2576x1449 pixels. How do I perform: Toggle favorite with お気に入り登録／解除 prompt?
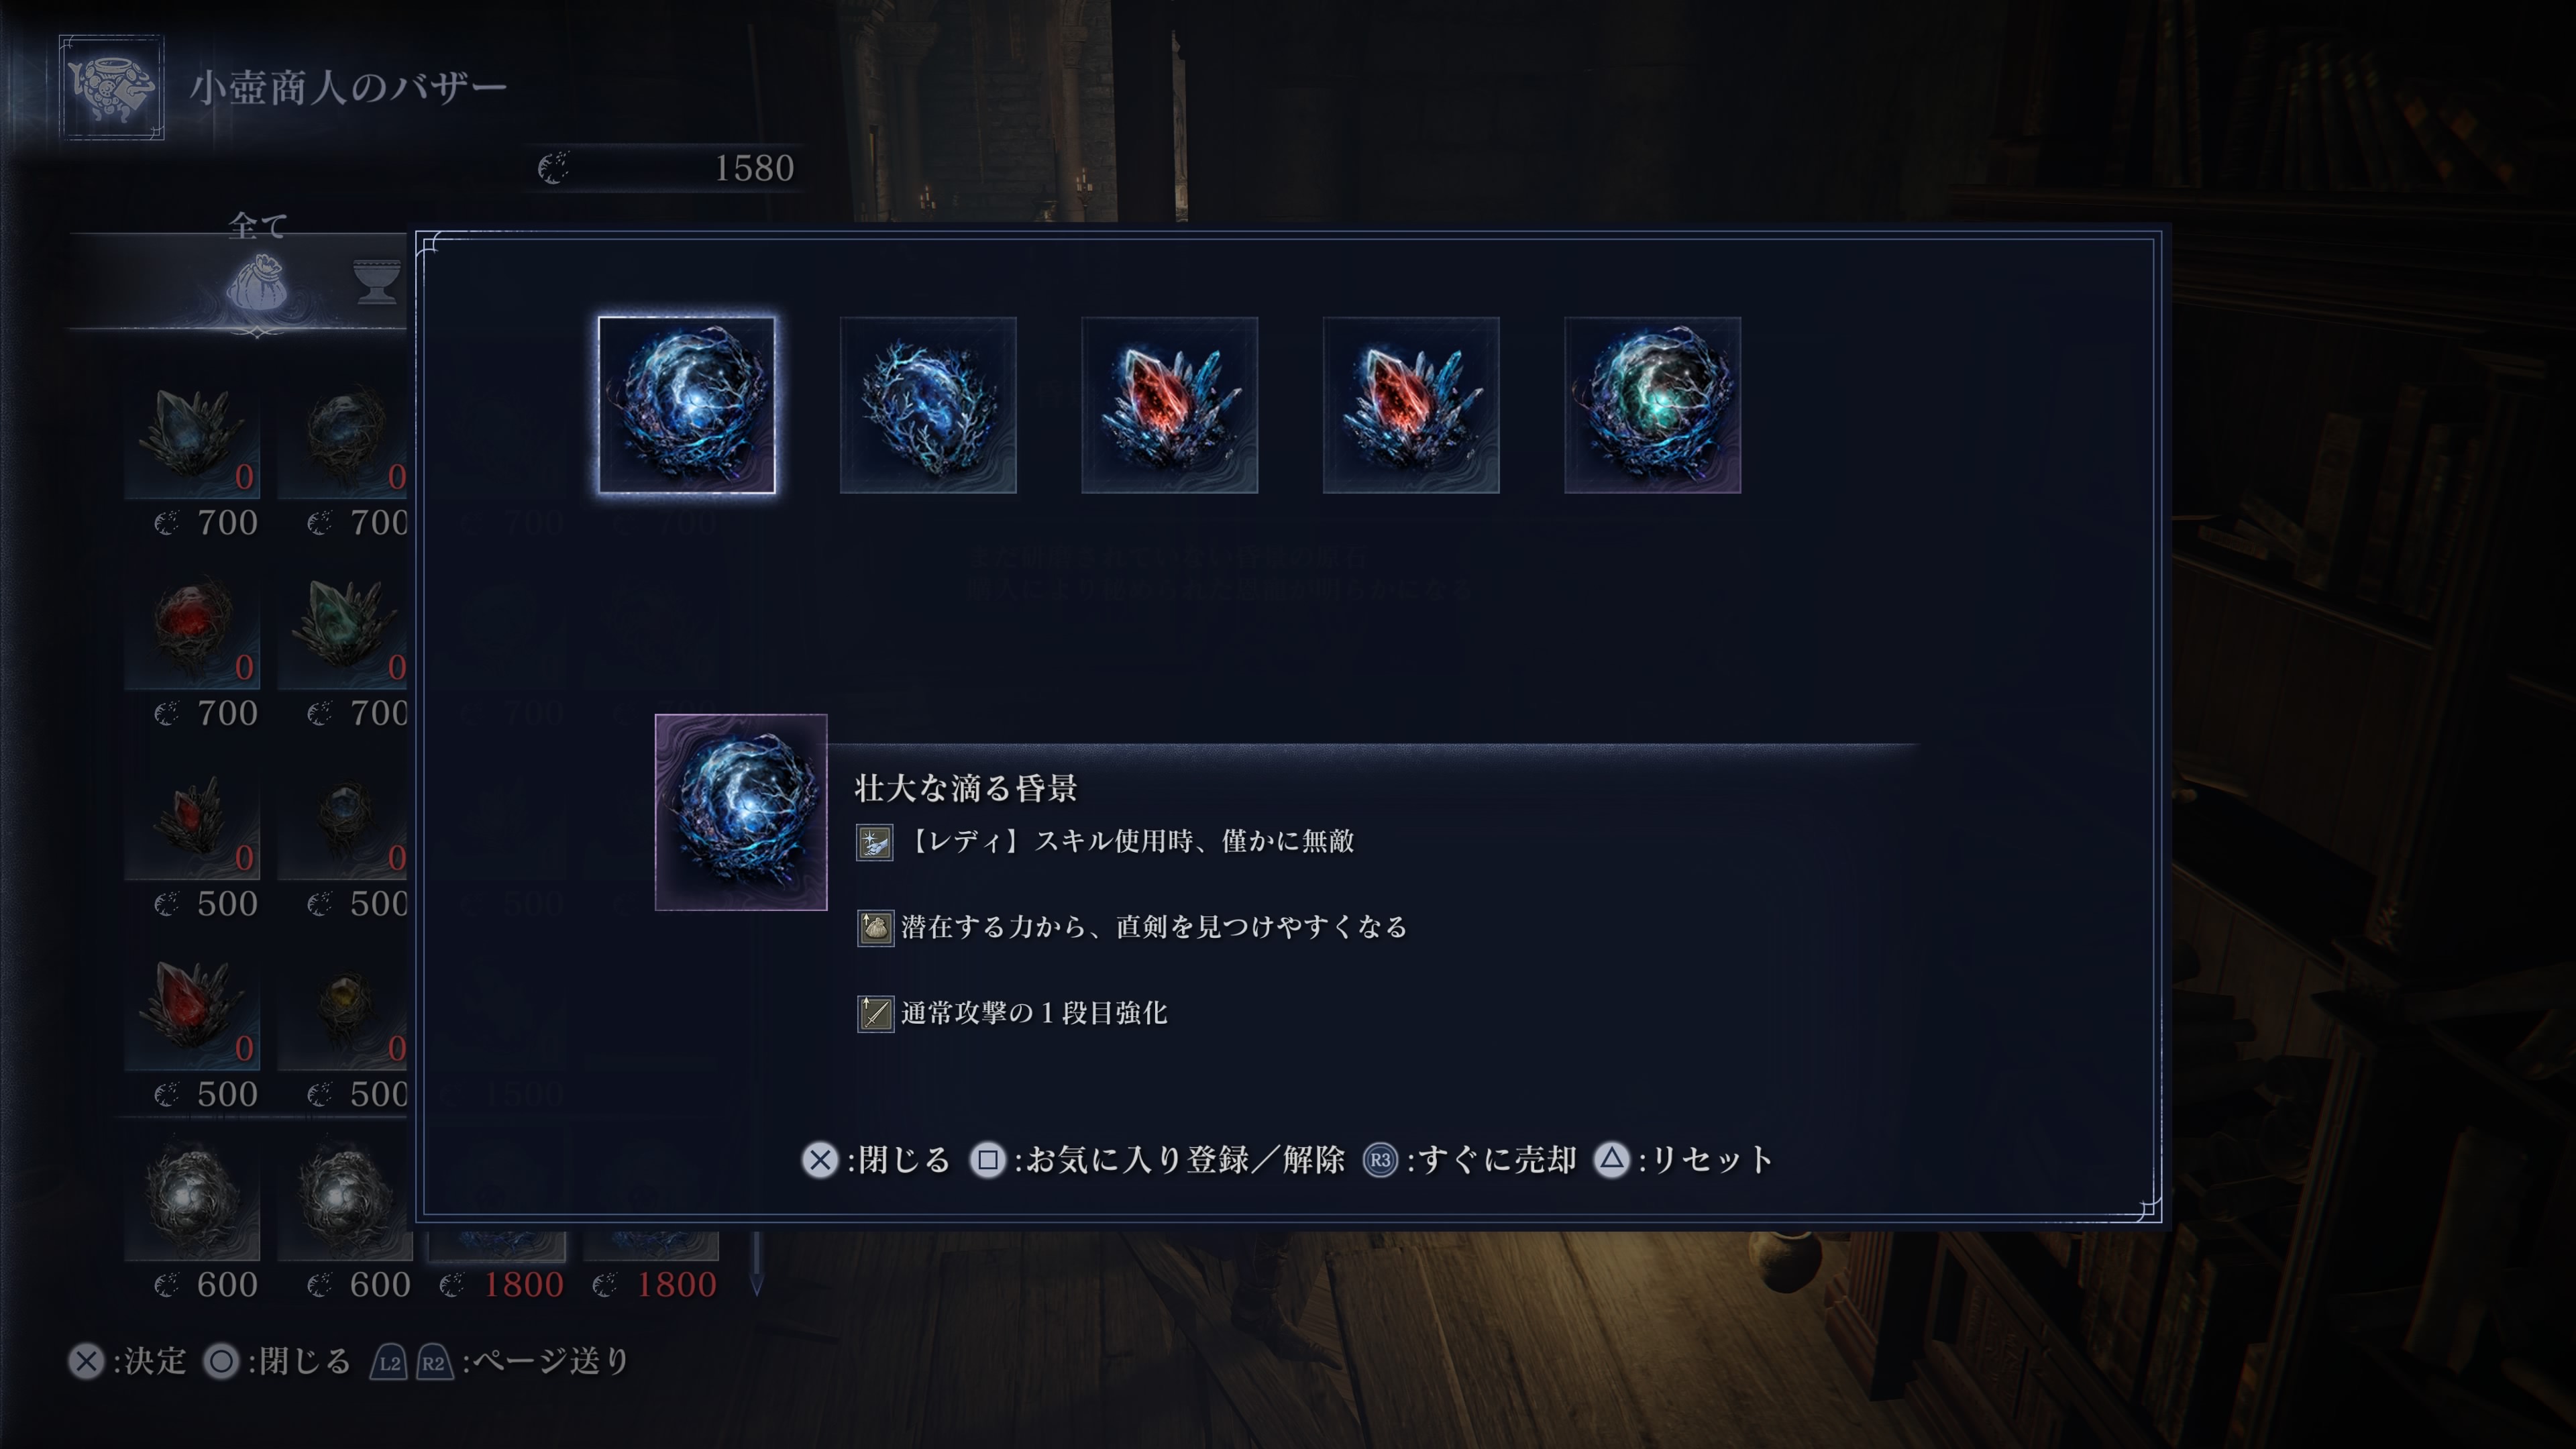(x=1157, y=1160)
